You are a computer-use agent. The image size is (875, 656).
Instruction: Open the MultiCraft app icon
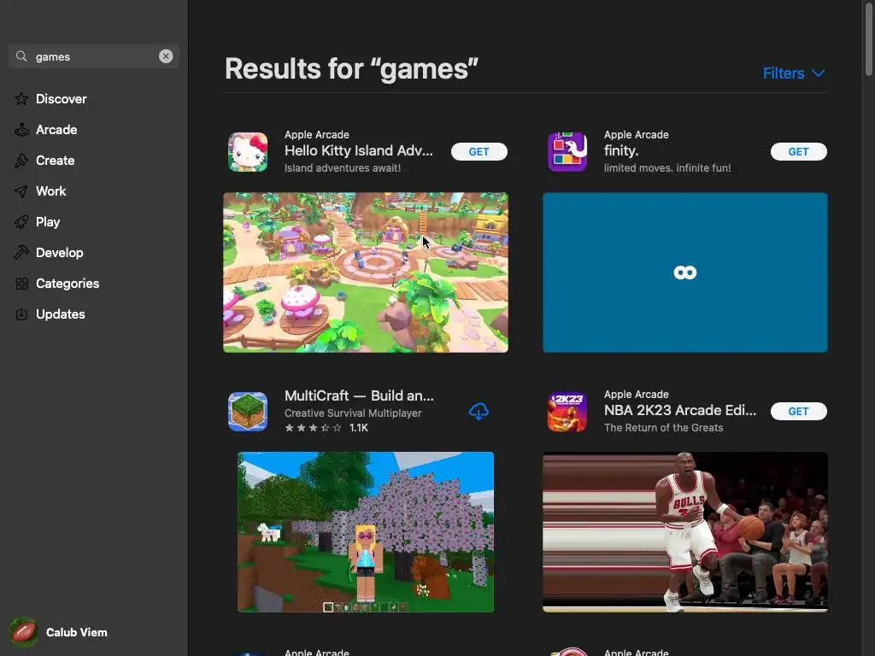click(x=248, y=412)
